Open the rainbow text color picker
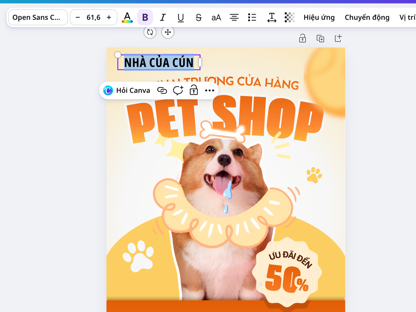Screen dimensions: 416x312 [x=127, y=17]
